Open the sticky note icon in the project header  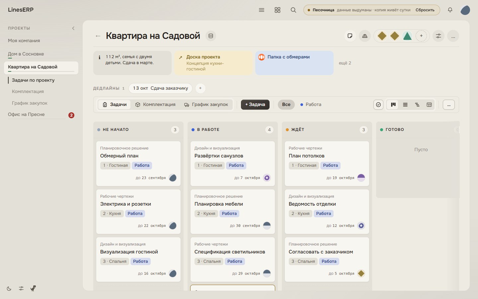[350, 36]
